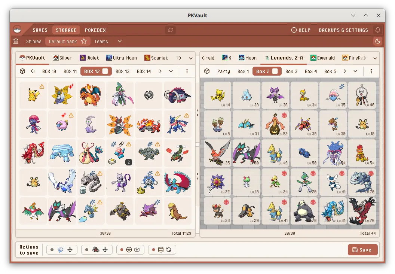Viewport: 395px width, 274px height.
Task: Select Pangoro in Legends Box 2
Action: click(x=304, y=211)
